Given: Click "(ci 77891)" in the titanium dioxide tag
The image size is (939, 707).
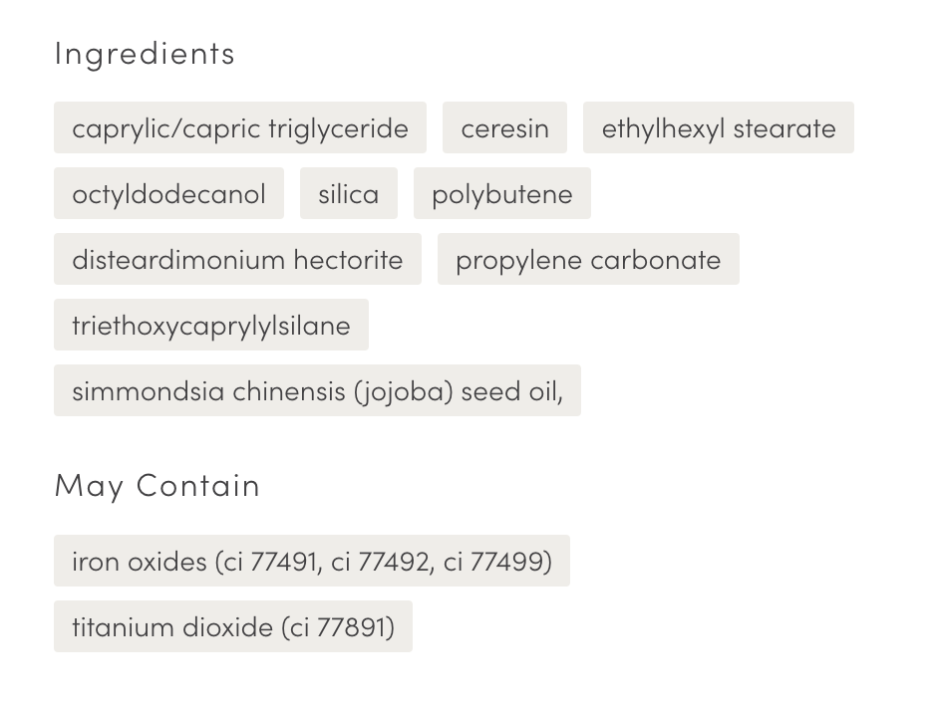Looking at the screenshot, I should (338, 626).
